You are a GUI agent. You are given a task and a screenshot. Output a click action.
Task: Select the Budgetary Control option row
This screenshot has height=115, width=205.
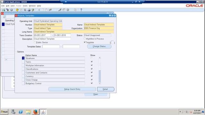coord(55,83)
